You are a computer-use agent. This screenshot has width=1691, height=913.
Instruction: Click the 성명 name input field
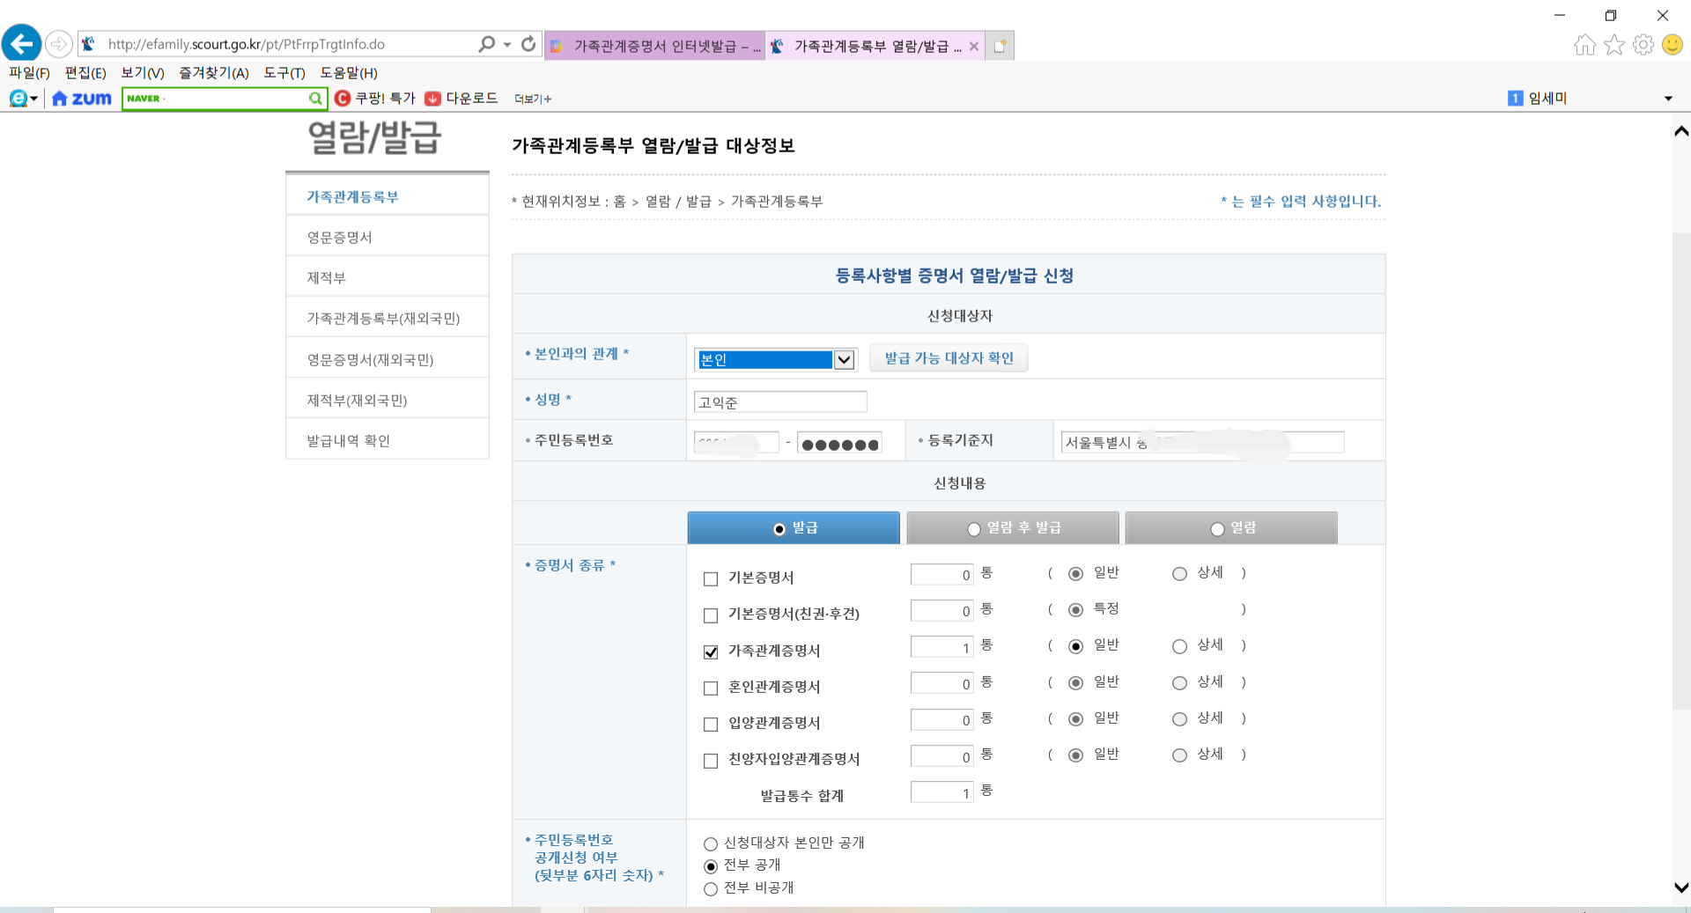[780, 402]
